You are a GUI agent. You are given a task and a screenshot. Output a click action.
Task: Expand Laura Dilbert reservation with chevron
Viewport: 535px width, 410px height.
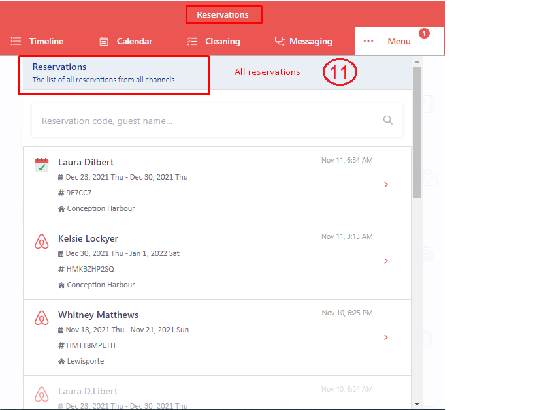click(x=386, y=185)
